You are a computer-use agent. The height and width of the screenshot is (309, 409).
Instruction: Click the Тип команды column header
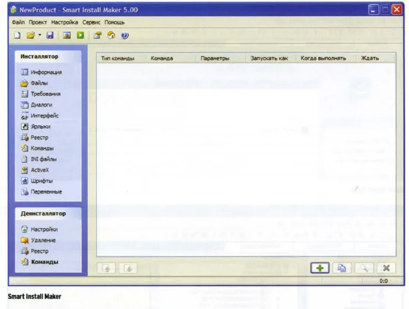pos(121,58)
